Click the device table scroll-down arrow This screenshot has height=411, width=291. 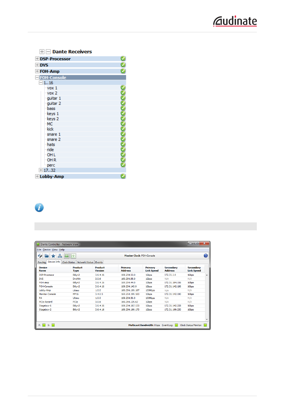[207, 320]
